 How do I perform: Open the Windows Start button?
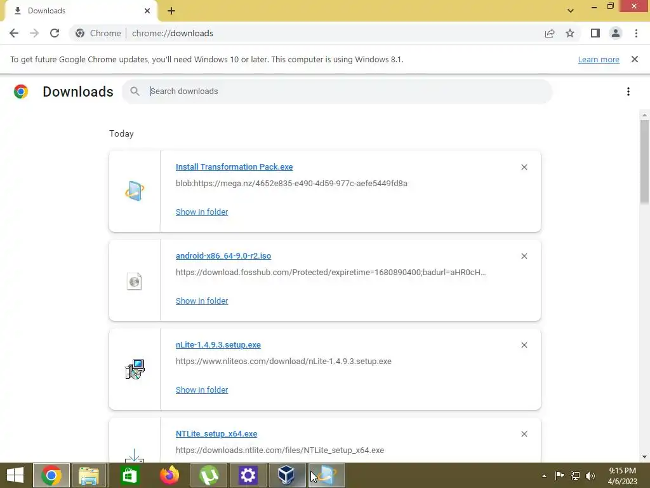[x=15, y=475]
